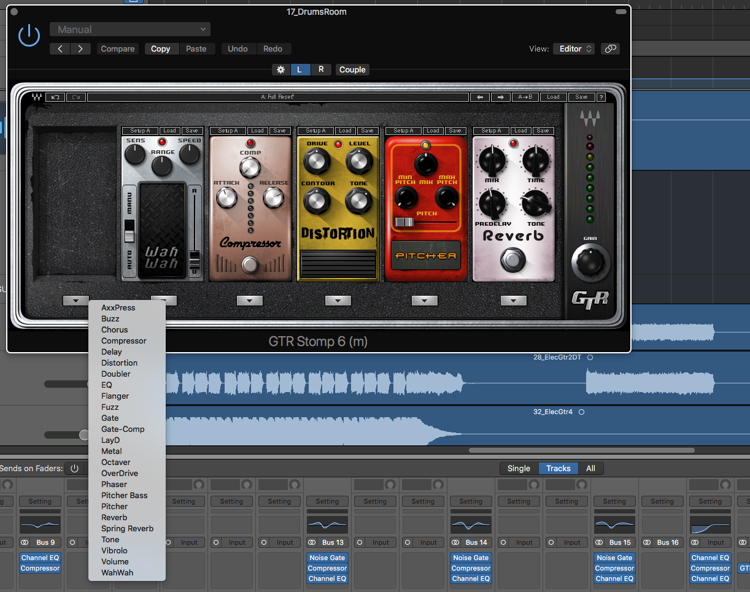Image resolution: width=750 pixels, height=592 pixels.
Task: Click the Reverb MIX knob
Action: coord(492,161)
